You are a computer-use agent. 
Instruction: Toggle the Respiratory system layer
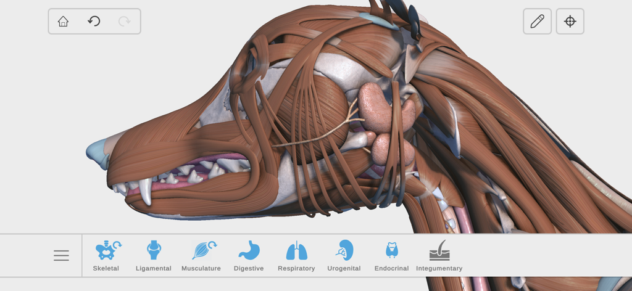pyautogui.click(x=296, y=256)
